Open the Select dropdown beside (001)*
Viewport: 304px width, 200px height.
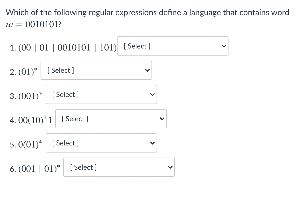click(101, 94)
